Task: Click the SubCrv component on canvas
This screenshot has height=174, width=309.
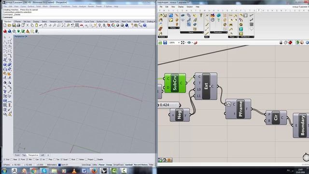Action: click(175, 83)
